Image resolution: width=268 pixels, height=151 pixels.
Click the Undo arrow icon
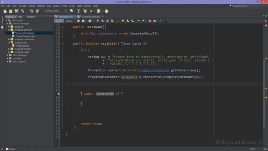coord(31,11)
